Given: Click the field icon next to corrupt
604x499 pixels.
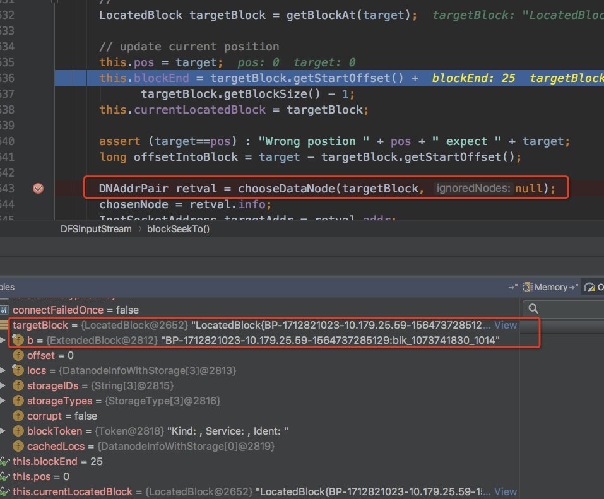Looking at the screenshot, I should coord(18,416).
